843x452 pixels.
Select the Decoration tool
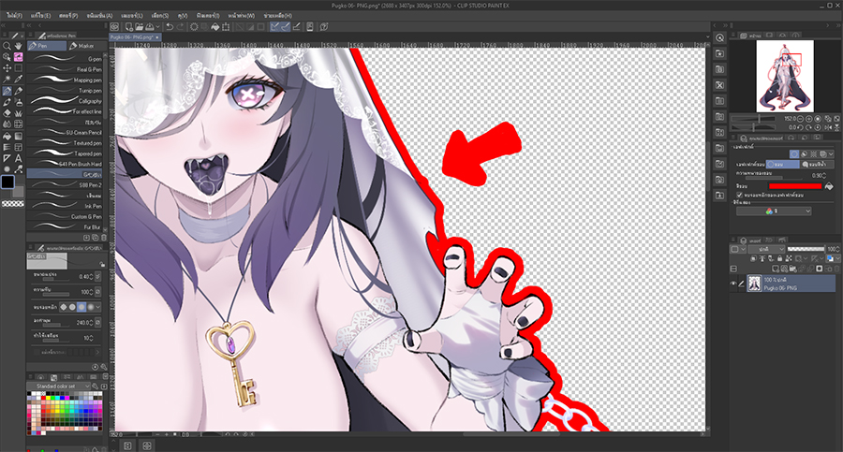tap(19, 113)
